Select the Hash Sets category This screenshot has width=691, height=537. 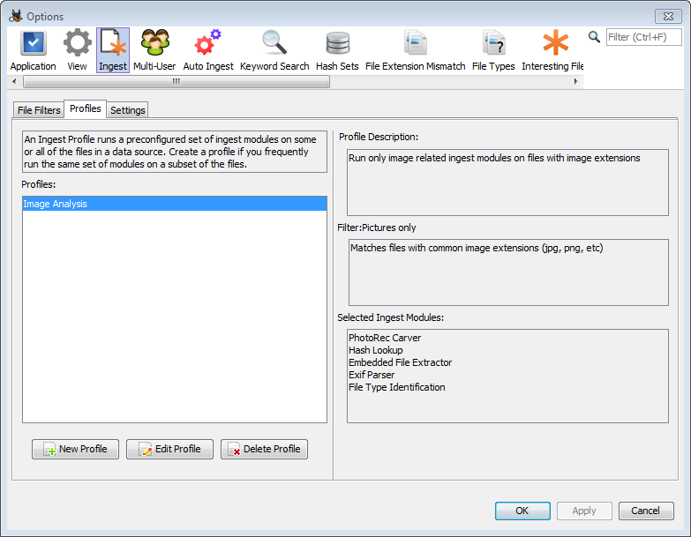tap(337, 50)
